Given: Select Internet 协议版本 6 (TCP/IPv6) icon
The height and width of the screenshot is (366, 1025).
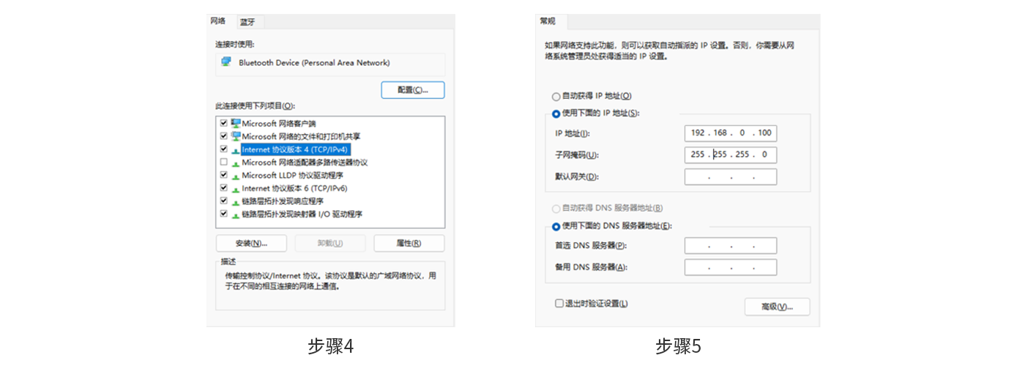Looking at the screenshot, I should pyautogui.click(x=236, y=189).
